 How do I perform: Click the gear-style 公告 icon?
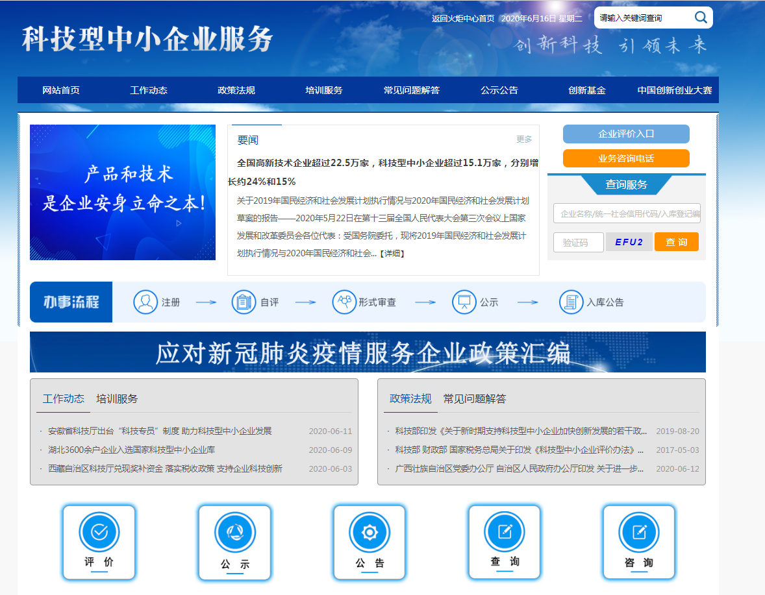point(369,531)
